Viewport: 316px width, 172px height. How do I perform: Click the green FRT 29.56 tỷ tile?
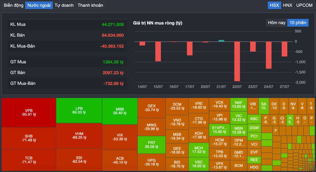pos(152,145)
